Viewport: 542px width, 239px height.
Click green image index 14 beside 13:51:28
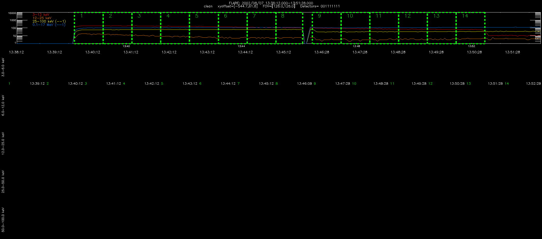coord(507,84)
